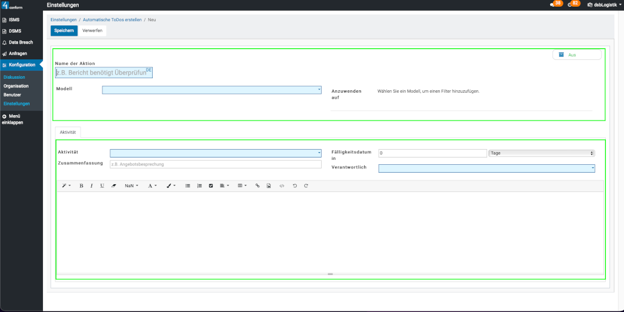Open the code view of the editor
Viewport: 624px width, 312px height.
tap(282, 185)
